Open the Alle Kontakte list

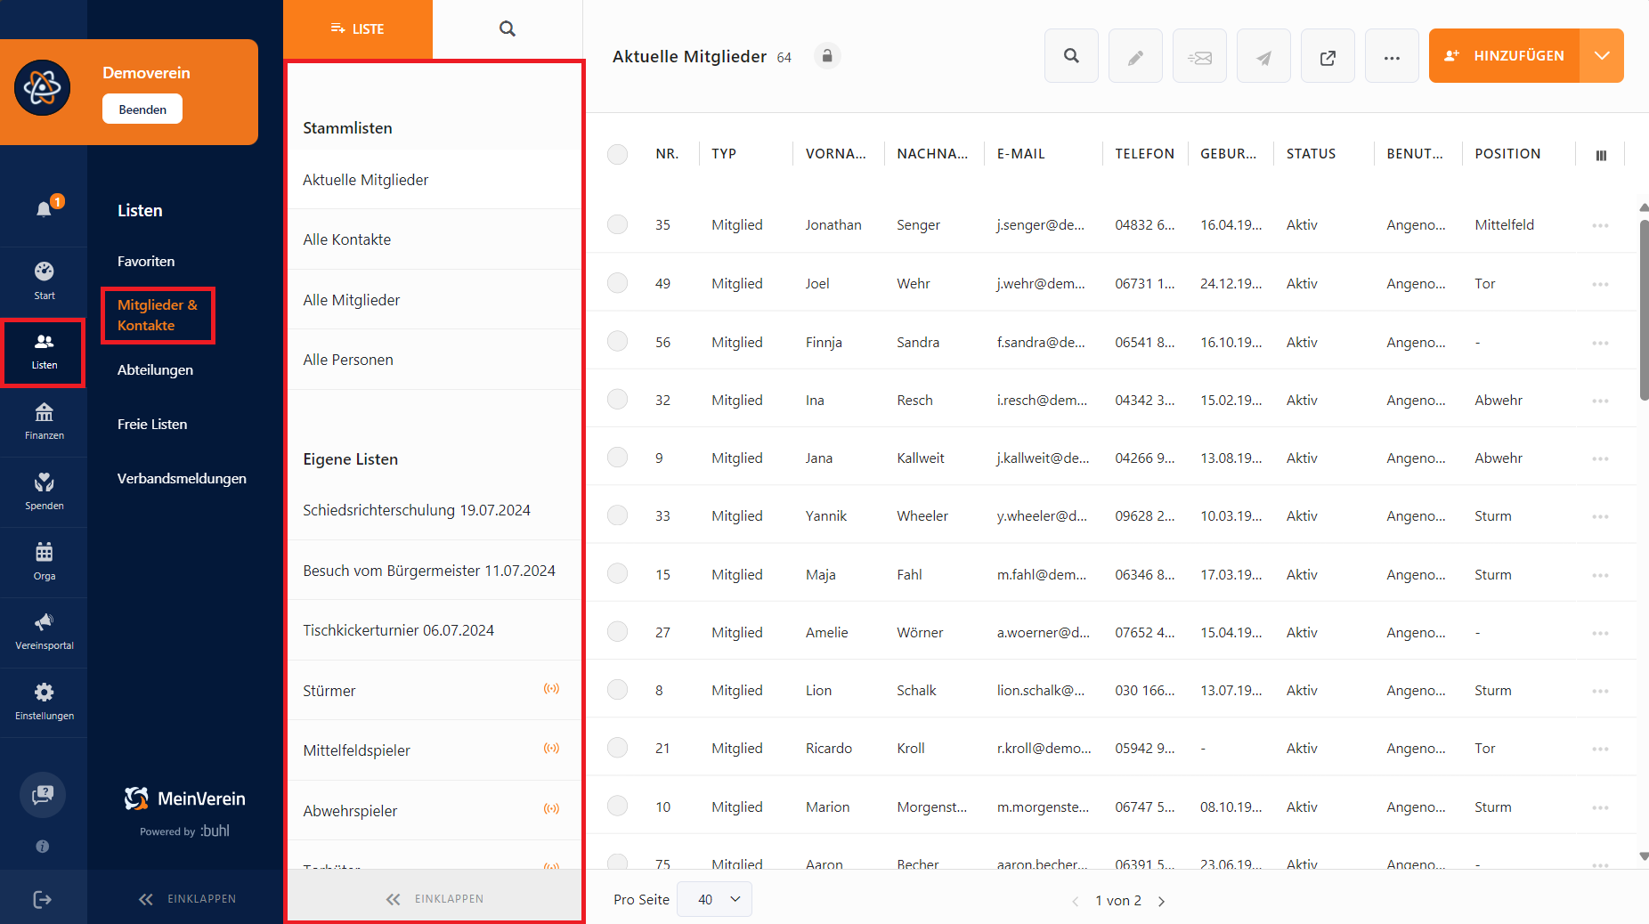point(434,239)
